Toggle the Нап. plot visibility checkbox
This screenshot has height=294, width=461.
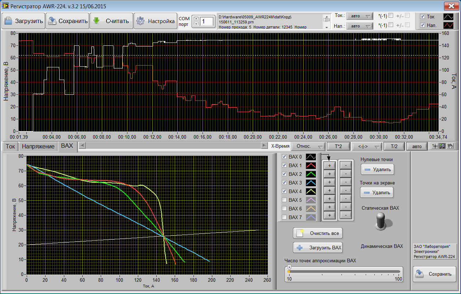(423, 25)
